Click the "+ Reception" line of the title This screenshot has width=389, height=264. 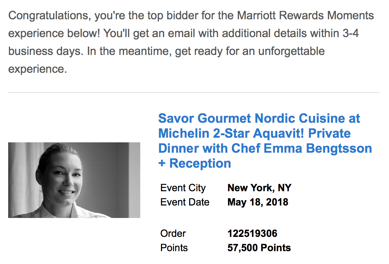195,163
